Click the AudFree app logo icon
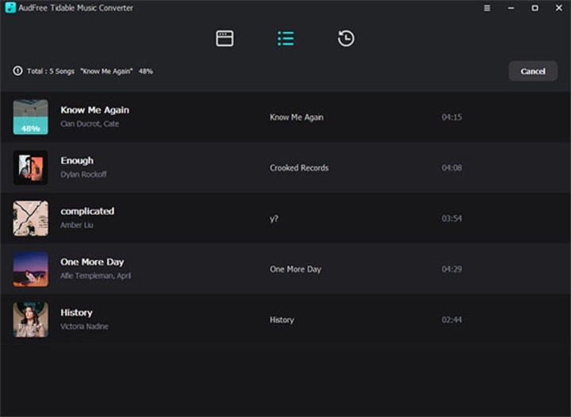This screenshot has height=417, width=571. [x=10, y=8]
